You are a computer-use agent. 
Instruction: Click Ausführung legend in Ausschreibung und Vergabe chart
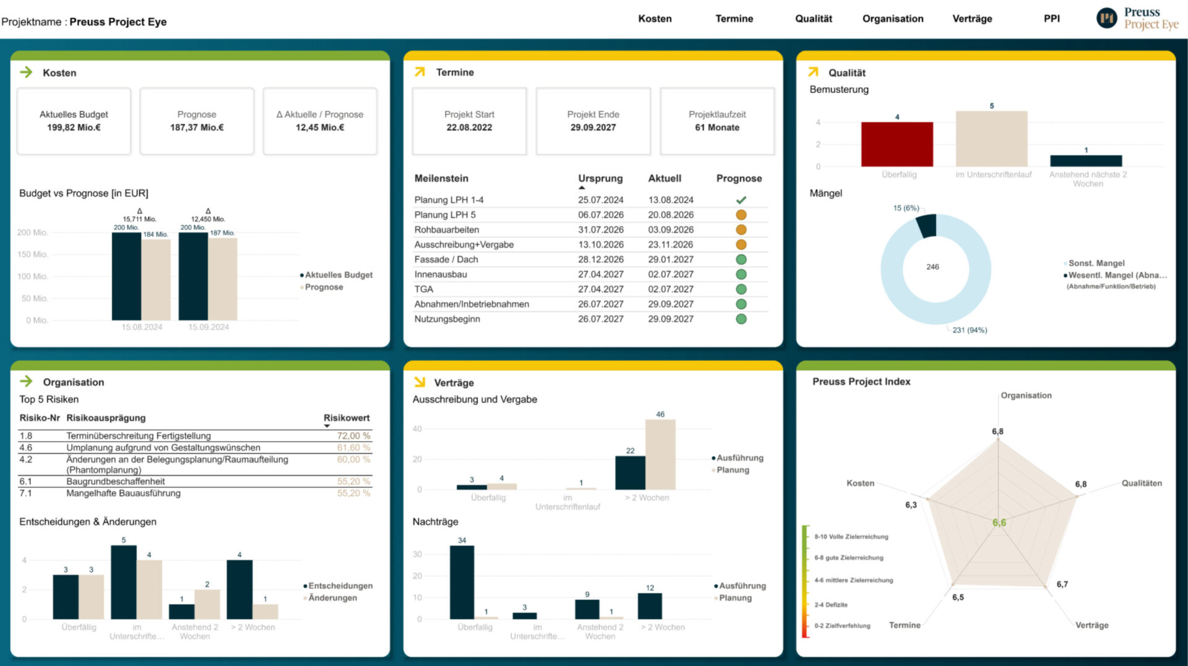[738, 458]
